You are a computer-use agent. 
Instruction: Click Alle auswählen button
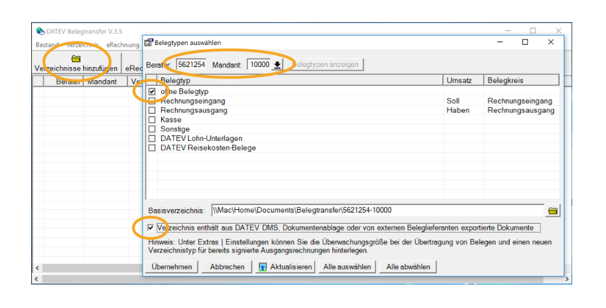coord(347,267)
